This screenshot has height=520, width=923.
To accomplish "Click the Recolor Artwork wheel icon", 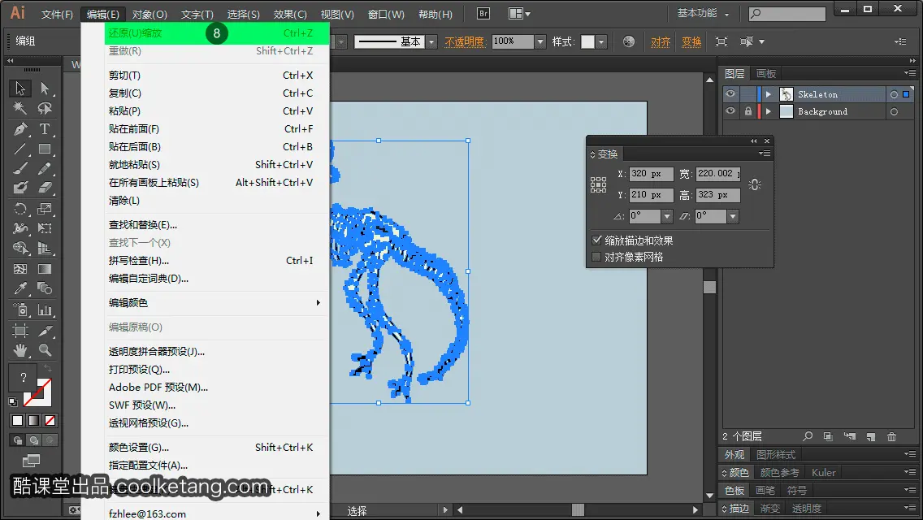I will (629, 41).
